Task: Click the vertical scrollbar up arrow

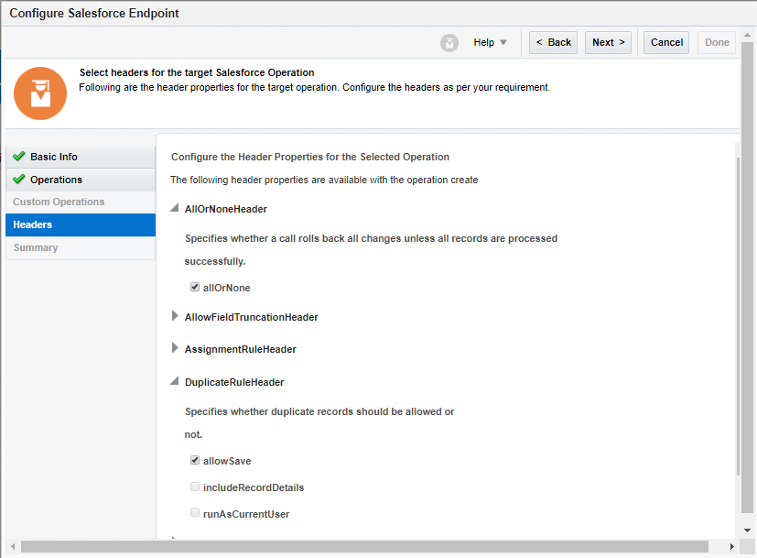Action: (747, 35)
